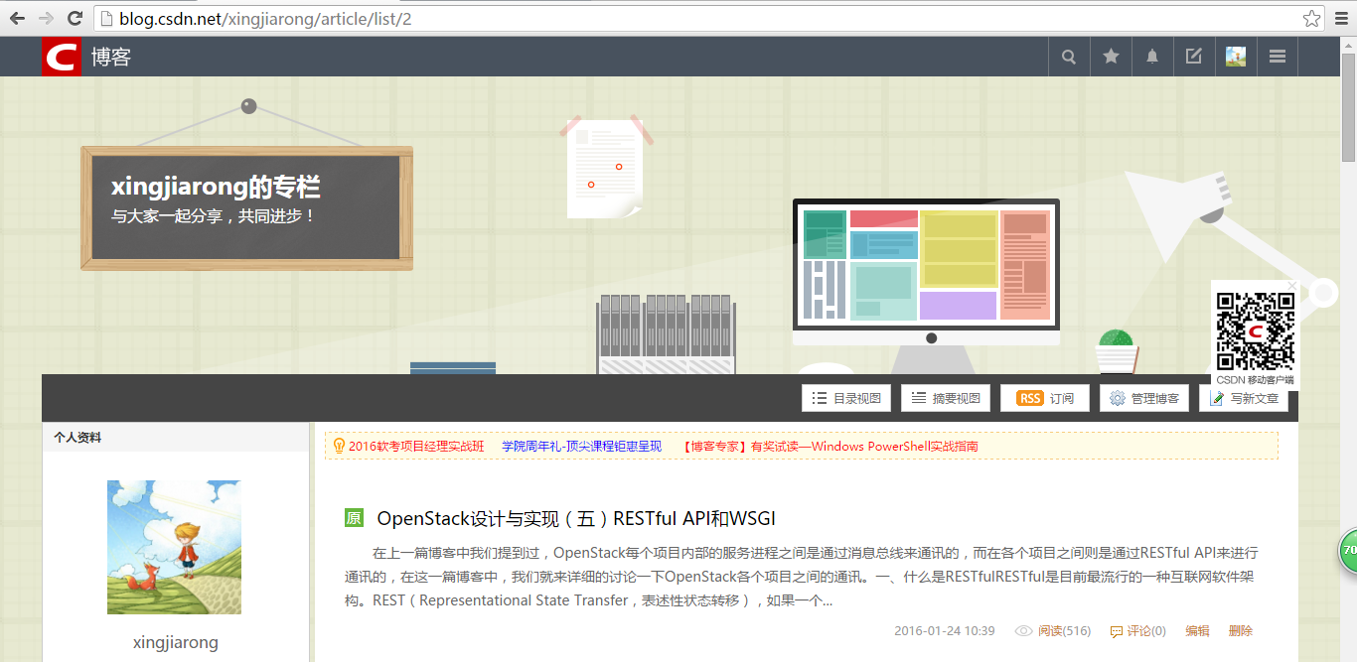Viewport: 1357px width, 662px height.
Task: Open the Chrome hamburger menu
Action: click(1341, 18)
